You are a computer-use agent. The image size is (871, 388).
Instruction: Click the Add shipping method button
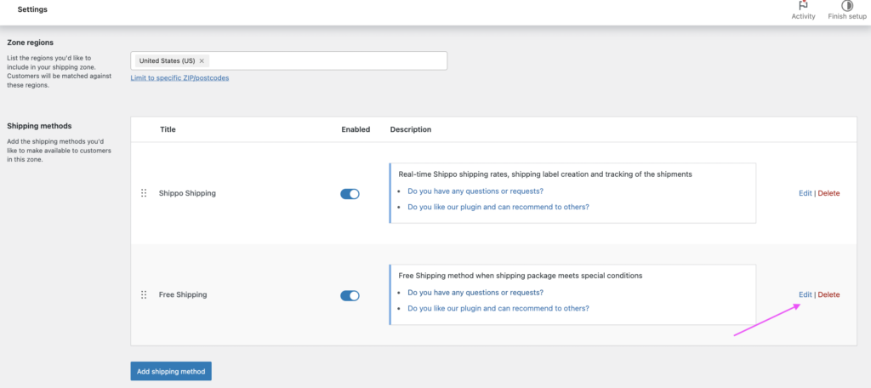(x=170, y=372)
